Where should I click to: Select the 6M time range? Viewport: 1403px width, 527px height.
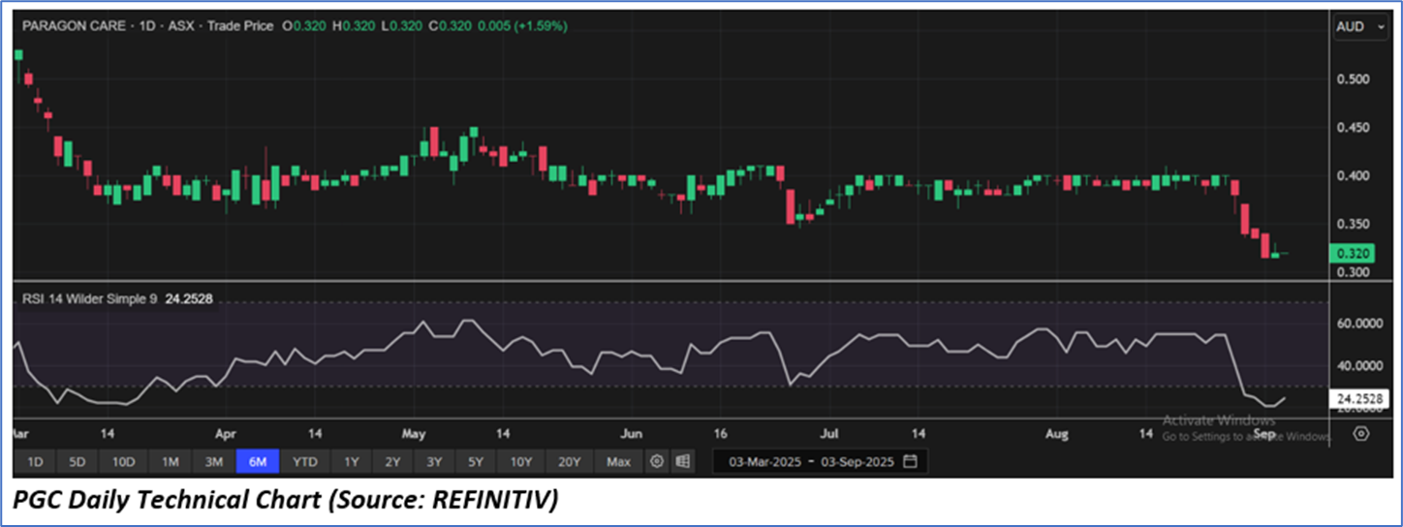click(x=258, y=461)
